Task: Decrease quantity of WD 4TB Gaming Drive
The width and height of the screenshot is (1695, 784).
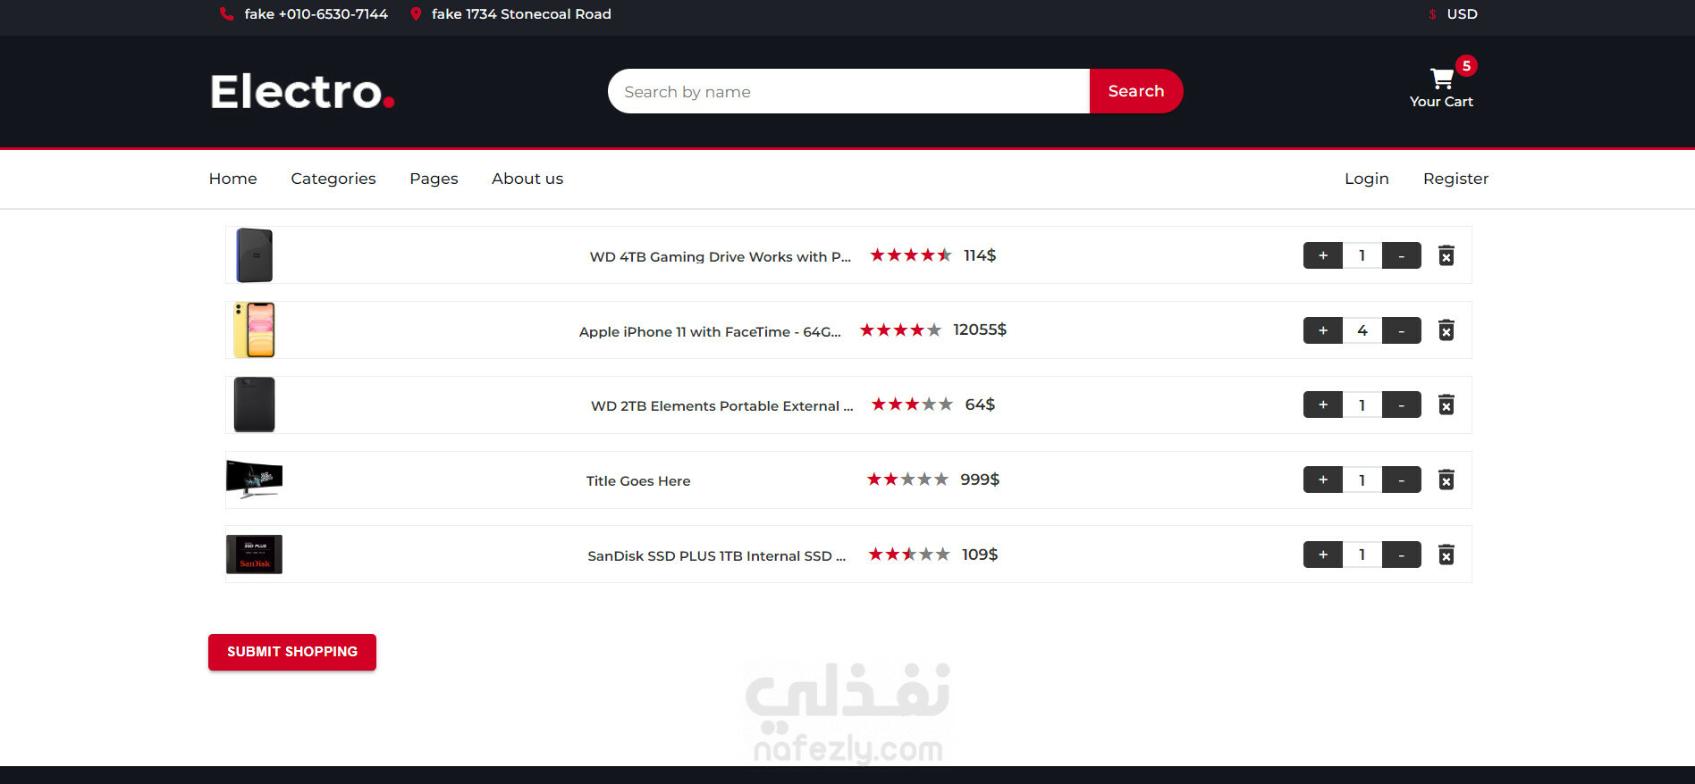Action: point(1402,255)
